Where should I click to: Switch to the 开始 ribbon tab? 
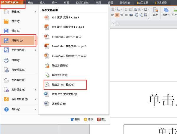(x=30, y=2)
